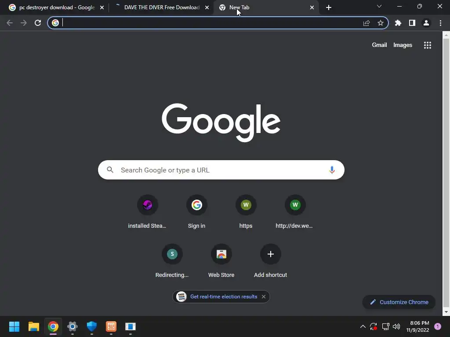
Task: Open a new tab with plus button
Action: [329, 8]
